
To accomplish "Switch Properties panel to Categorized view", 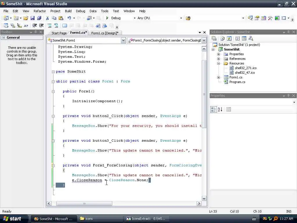I will (x=213, y=109).
